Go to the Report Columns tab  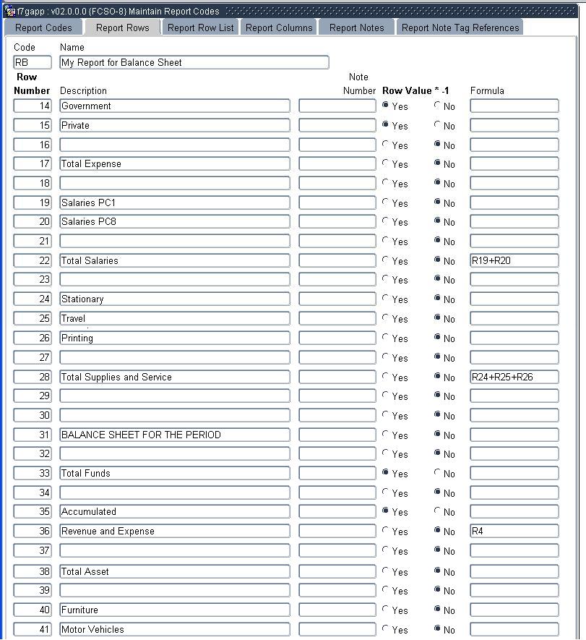279,27
